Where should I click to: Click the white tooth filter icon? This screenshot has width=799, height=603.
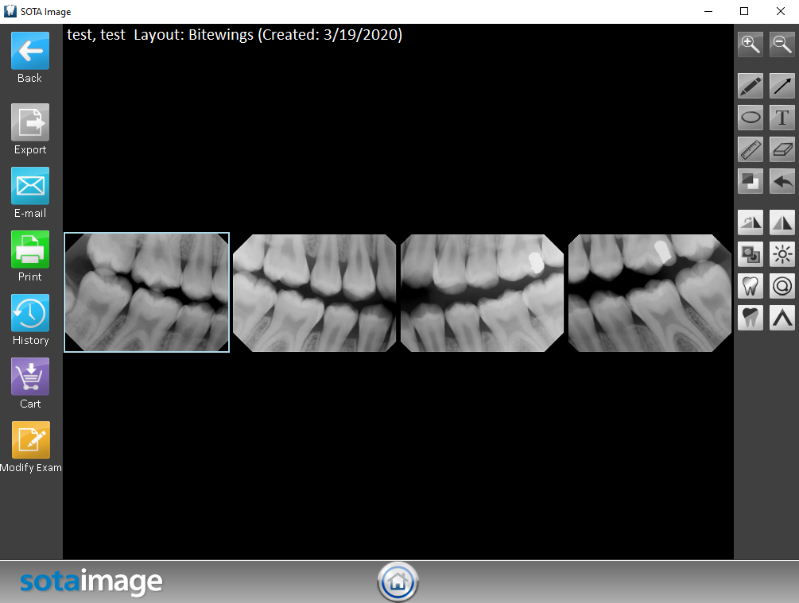pyautogui.click(x=751, y=286)
